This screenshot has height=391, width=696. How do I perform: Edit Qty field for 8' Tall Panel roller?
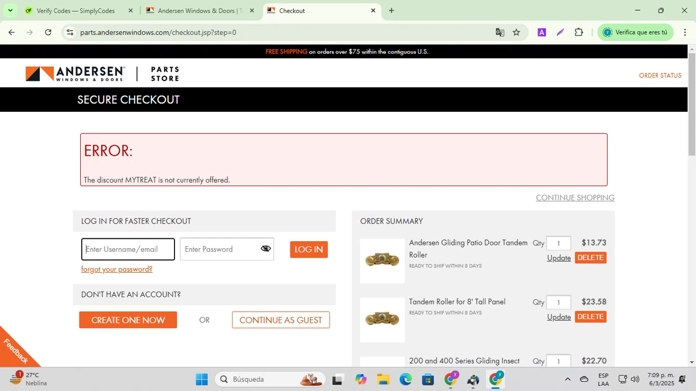pos(558,302)
